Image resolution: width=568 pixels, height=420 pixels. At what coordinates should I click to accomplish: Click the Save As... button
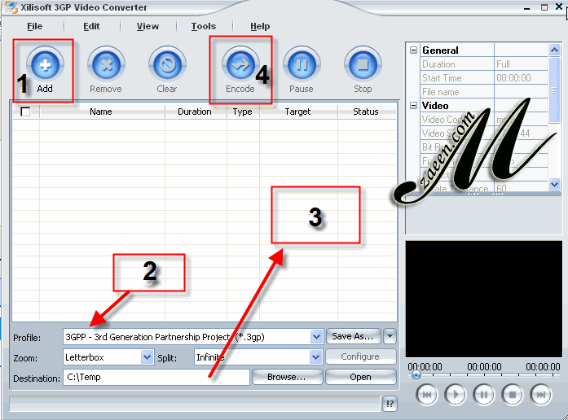pos(353,336)
